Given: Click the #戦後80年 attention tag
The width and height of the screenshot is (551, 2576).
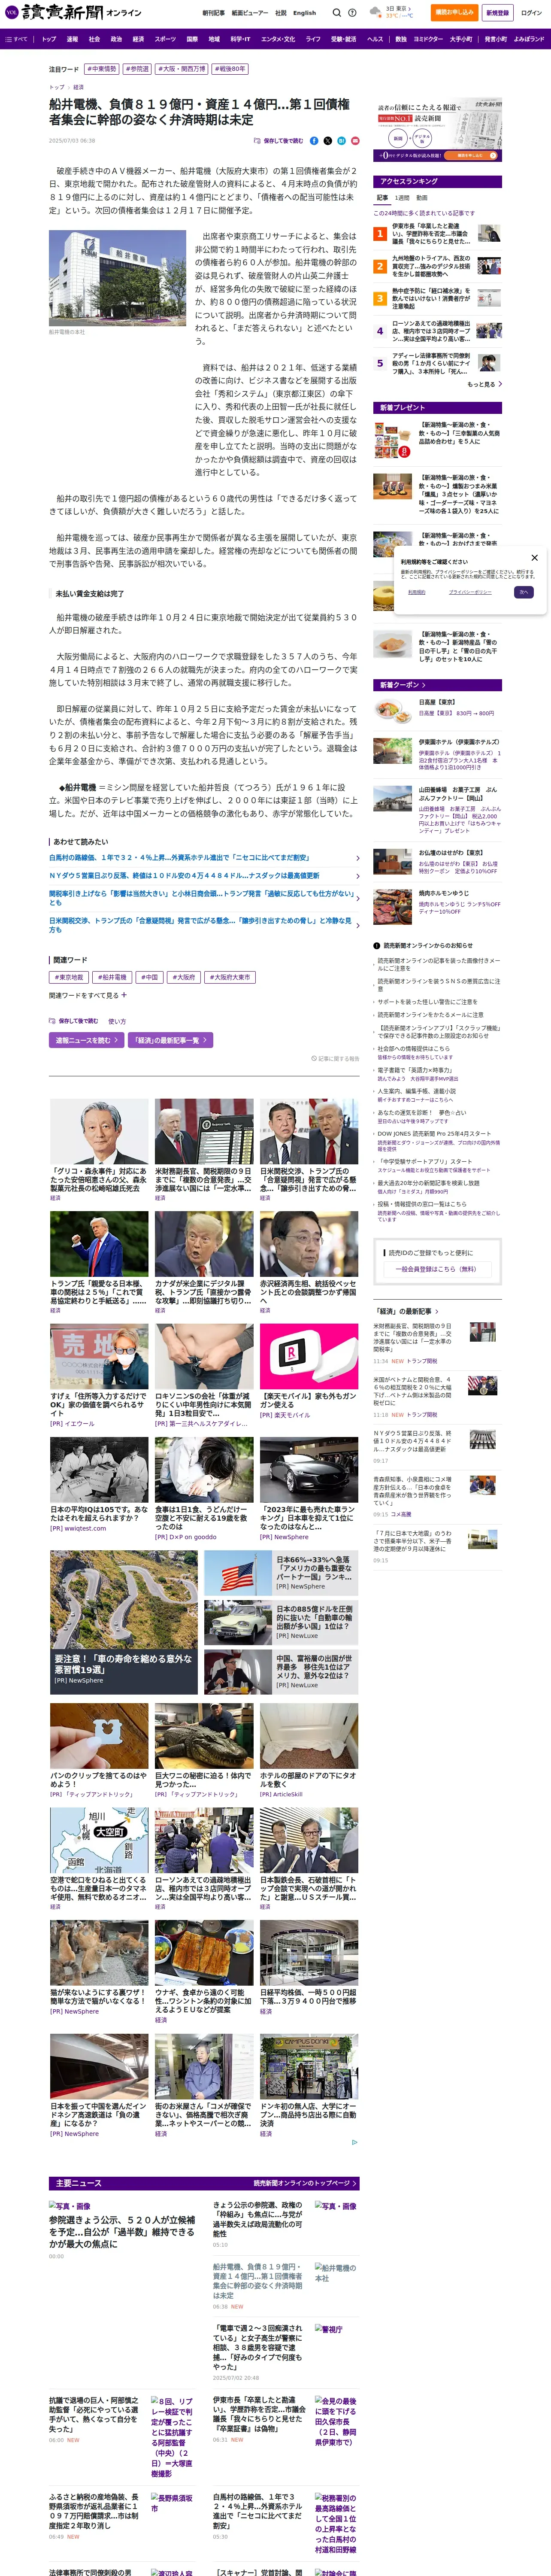Looking at the screenshot, I should coord(230,69).
